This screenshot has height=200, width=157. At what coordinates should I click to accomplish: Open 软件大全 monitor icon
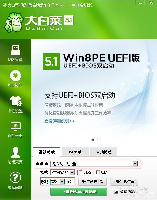point(15,126)
